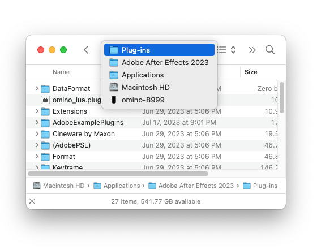Select the Extensions row name
The width and height of the screenshot is (334, 250).
click(x=70, y=111)
